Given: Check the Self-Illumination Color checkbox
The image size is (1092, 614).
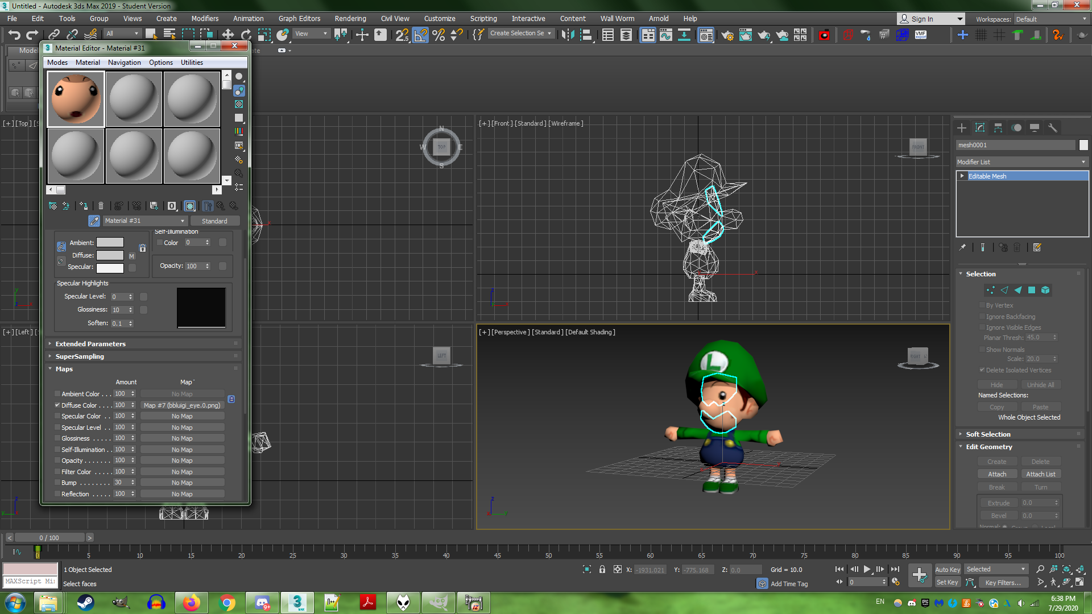Looking at the screenshot, I should [x=160, y=242].
